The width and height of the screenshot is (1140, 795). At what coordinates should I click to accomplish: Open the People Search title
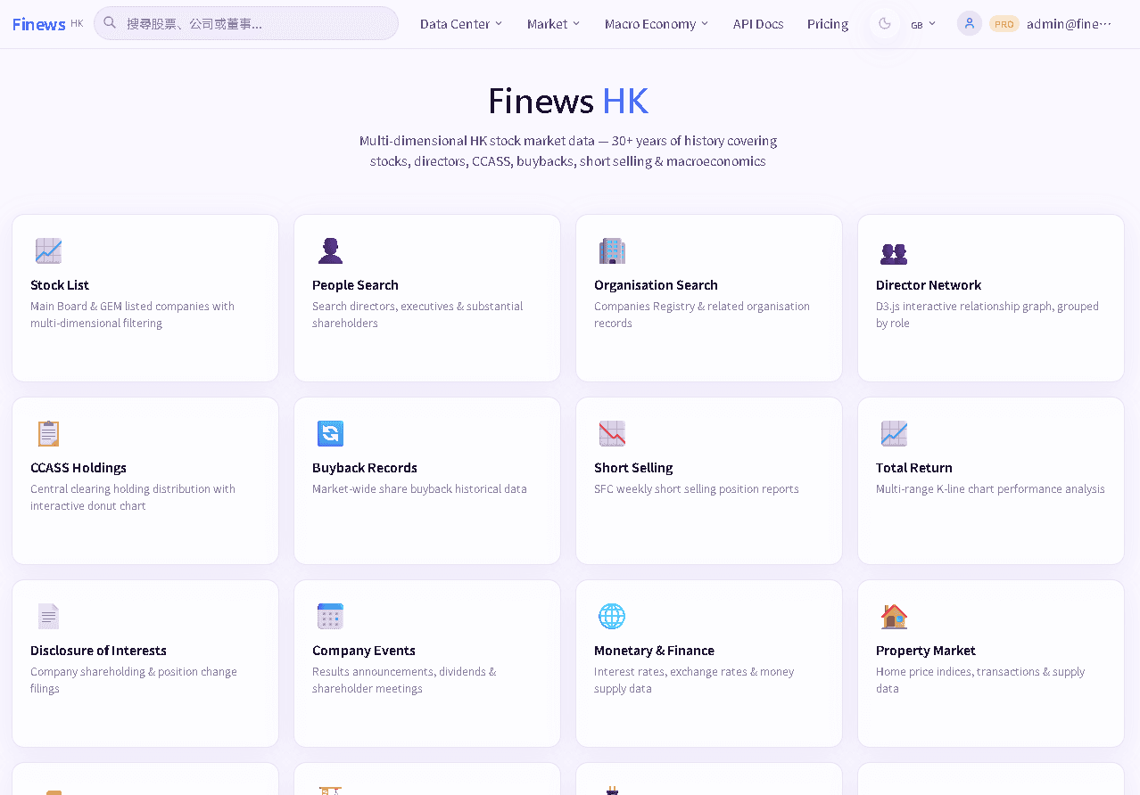click(x=355, y=285)
